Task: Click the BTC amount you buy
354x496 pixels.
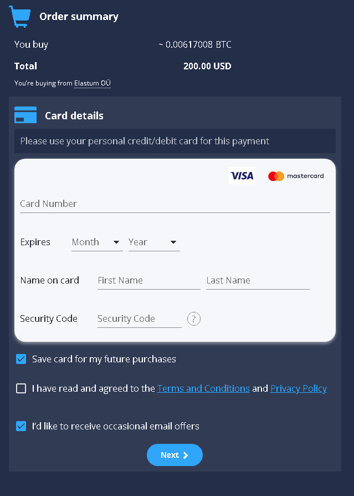Action: [194, 44]
